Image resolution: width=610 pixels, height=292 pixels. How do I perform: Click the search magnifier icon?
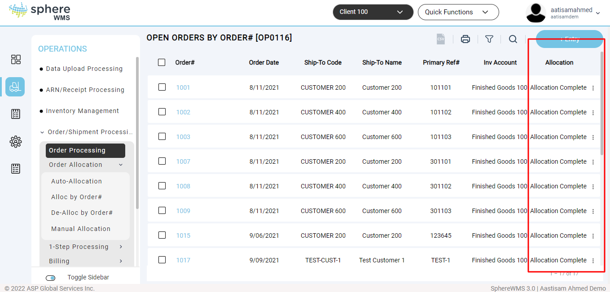click(513, 39)
